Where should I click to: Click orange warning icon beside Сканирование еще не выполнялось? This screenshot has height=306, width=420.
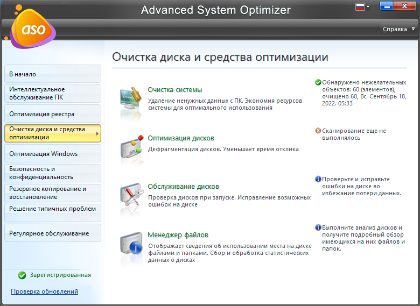(318, 131)
